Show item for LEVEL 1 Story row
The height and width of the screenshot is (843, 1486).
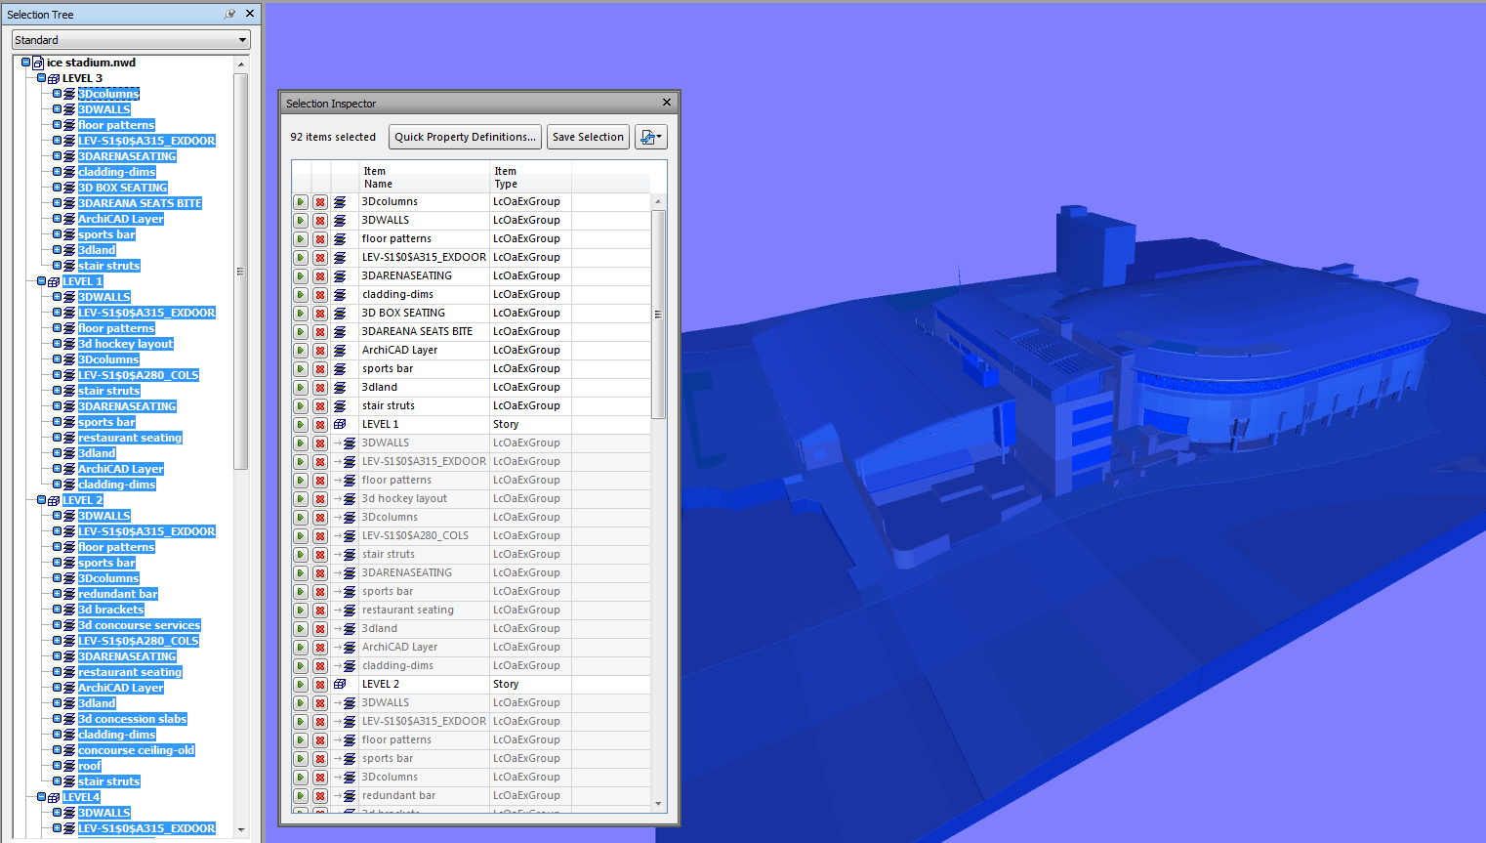[301, 425]
